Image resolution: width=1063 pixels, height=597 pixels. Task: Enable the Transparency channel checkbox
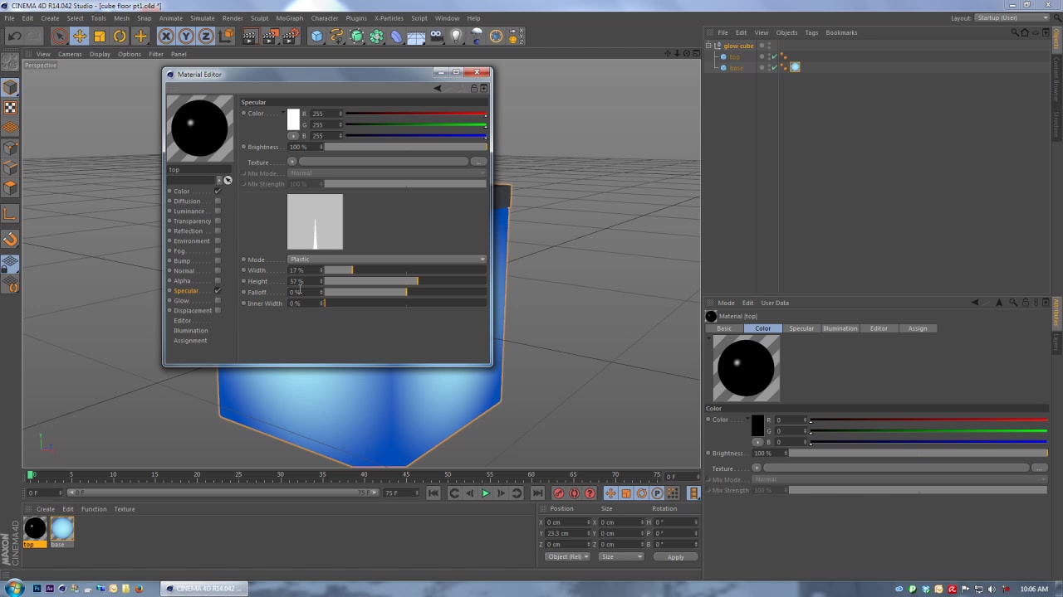(x=217, y=221)
